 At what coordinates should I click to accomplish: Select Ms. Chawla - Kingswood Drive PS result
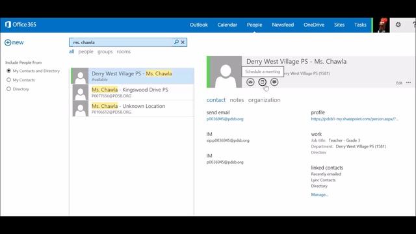click(x=133, y=92)
